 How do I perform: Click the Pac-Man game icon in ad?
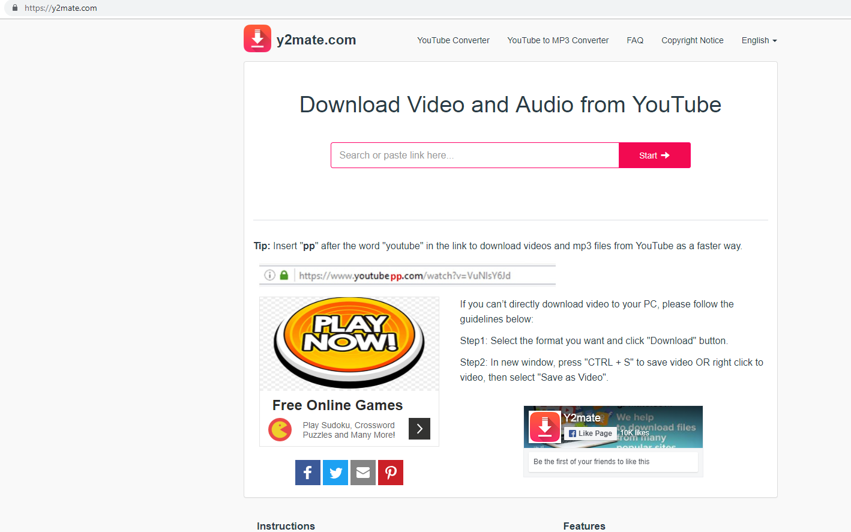[280, 429]
